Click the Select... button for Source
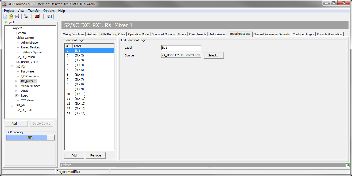This screenshot has width=352, height=176. click(x=214, y=55)
